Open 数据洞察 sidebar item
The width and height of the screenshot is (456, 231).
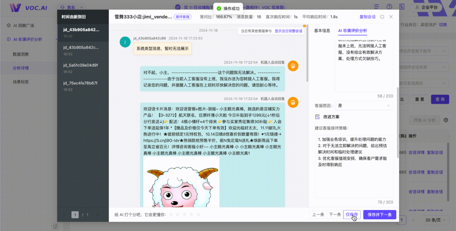coord(21,54)
